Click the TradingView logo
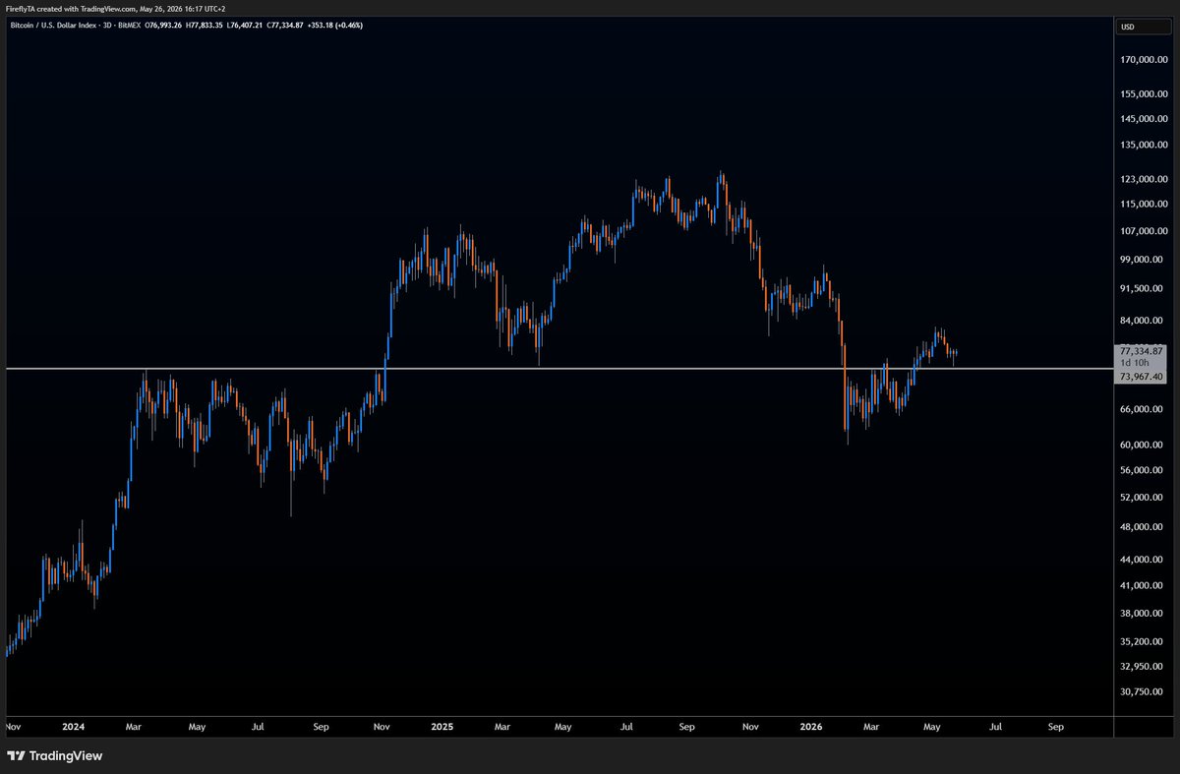1180x774 pixels. click(54, 756)
